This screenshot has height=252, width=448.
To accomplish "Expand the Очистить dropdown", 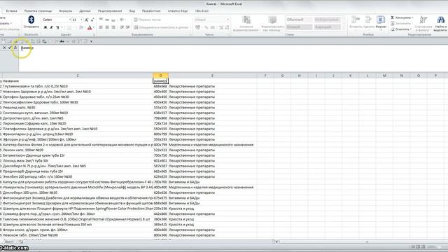I will click(x=411, y=29).
